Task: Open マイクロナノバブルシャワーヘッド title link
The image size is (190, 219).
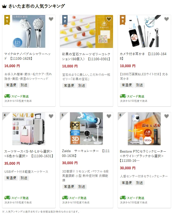Action: click(28, 56)
